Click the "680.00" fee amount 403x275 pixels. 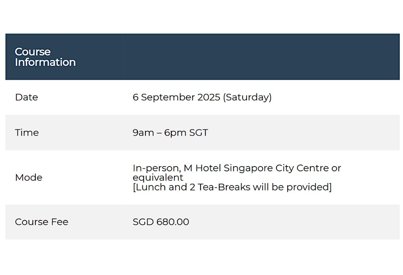(173, 222)
